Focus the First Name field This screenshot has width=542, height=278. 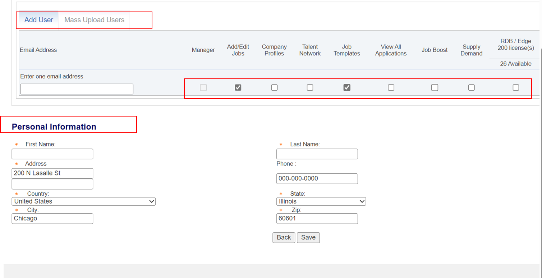(52, 154)
